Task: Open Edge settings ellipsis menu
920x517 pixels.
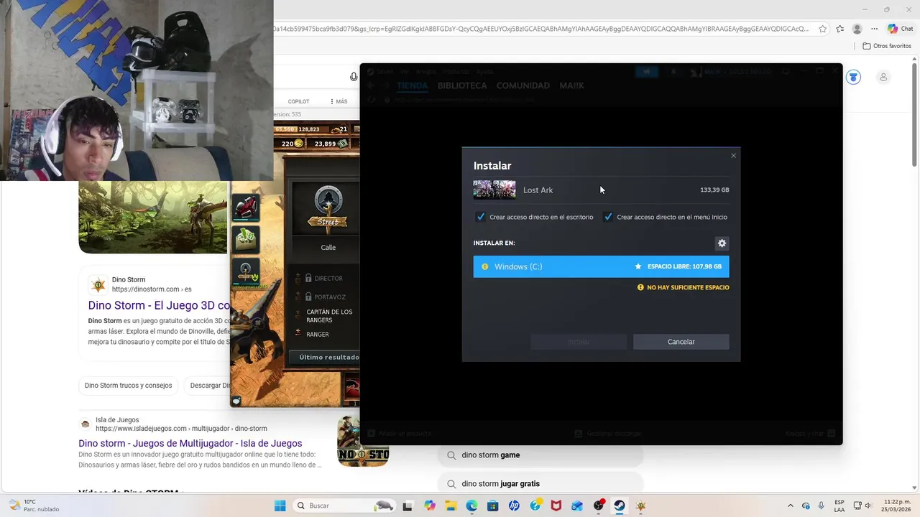Action: click(x=874, y=29)
